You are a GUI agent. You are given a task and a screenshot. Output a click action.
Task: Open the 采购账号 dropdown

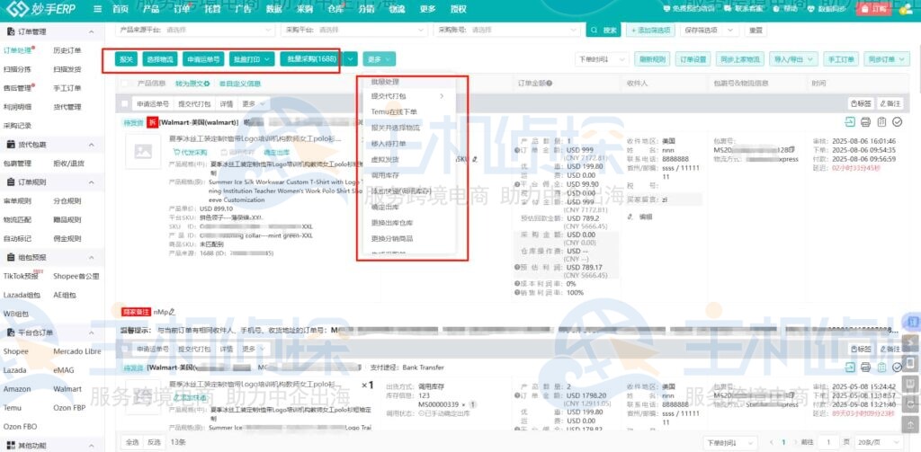coord(505,30)
